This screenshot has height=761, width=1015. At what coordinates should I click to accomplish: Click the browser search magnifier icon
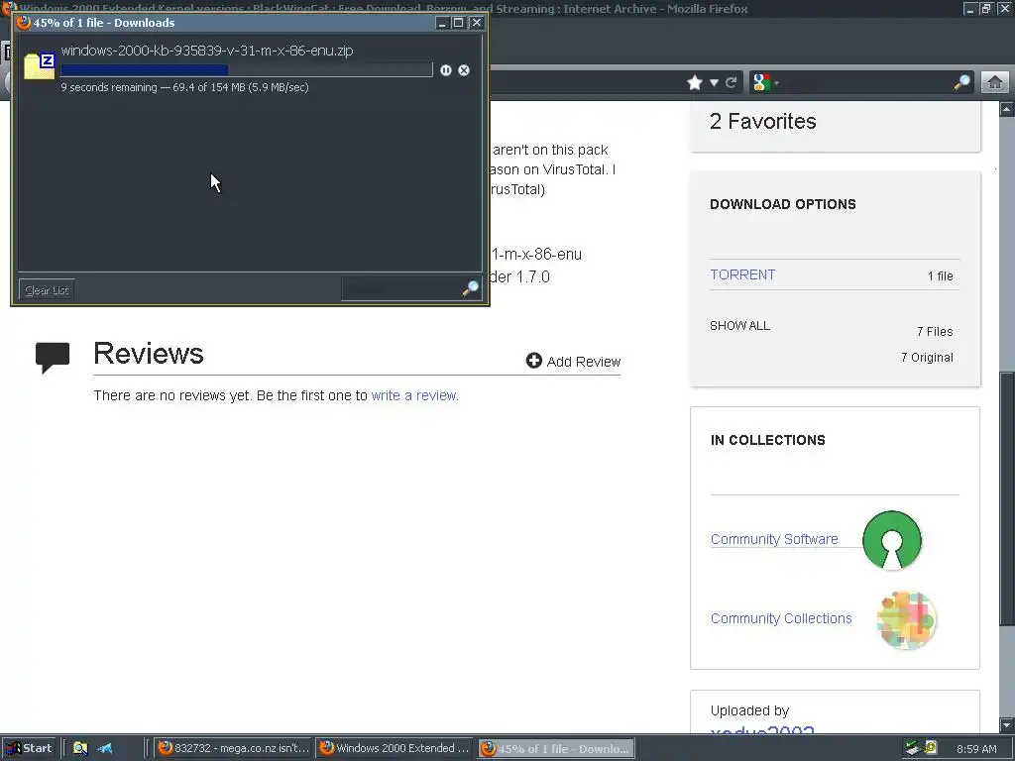click(962, 82)
